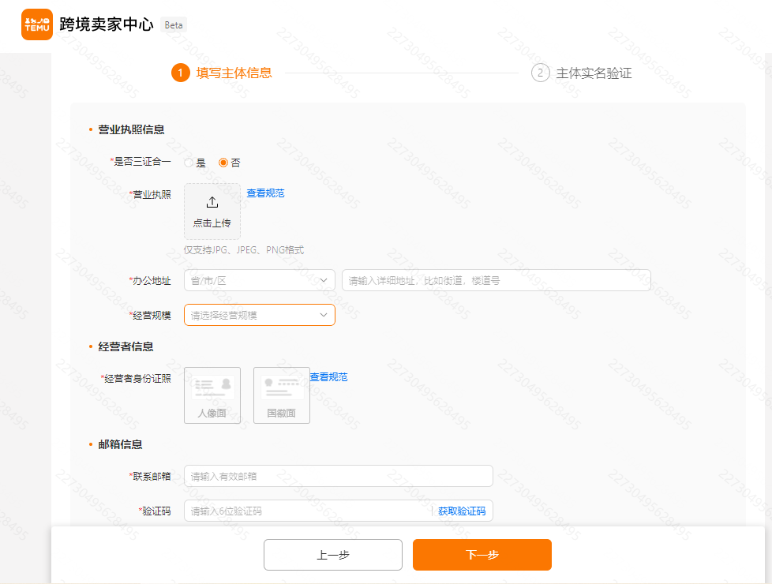Click the orange bullet beside 营业执照信息

point(89,129)
